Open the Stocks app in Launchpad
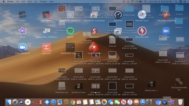This screenshot has height=106, width=189. (22, 15)
